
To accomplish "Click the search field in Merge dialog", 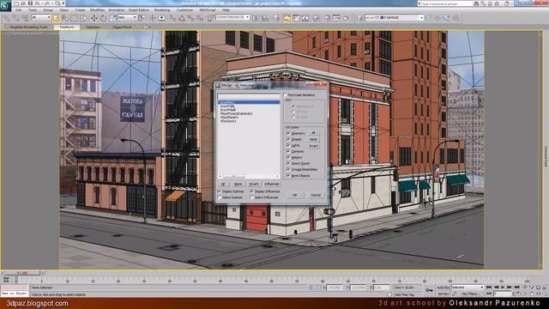I will click(x=249, y=96).
